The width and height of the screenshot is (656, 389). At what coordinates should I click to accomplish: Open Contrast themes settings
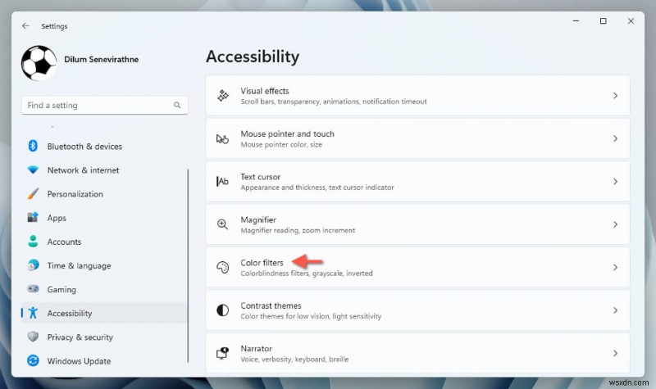pyautogui.click(x=417, y=310)
